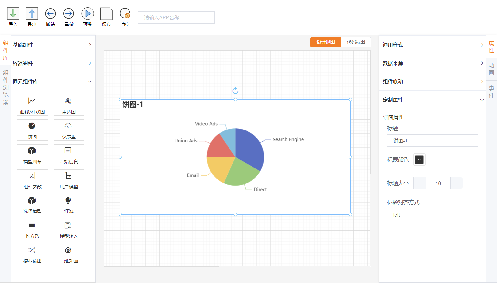
Task: Decrease 标题大小 with minus button
Action: [x=420, y=183]
